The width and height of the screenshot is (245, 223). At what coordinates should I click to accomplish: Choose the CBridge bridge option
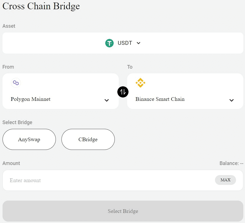point(88,139)
